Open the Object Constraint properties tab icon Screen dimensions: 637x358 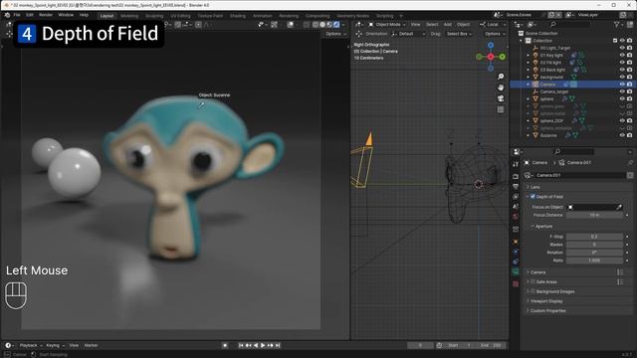[516, 262]
